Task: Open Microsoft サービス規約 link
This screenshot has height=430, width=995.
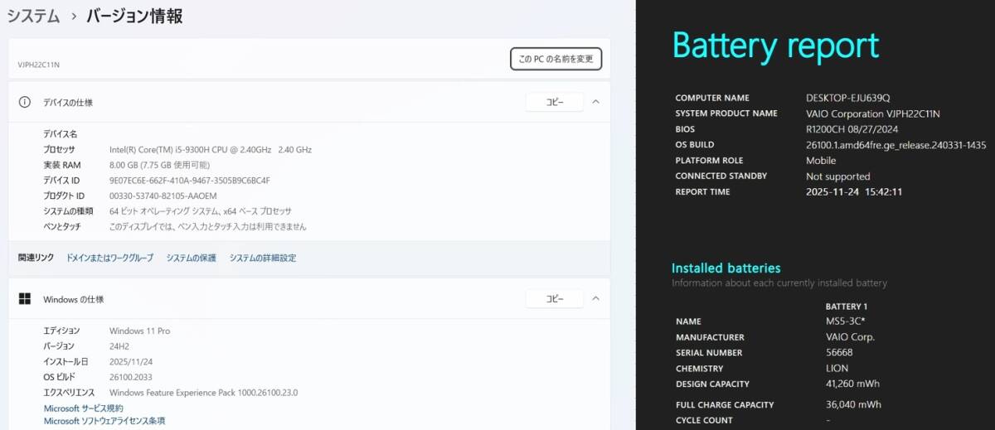Action: coord(83,408)
